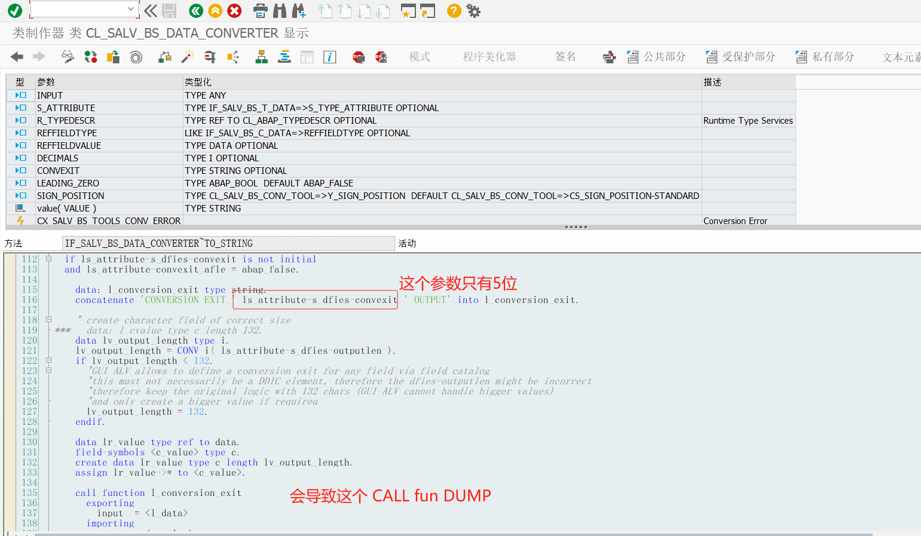Click 'Runtime Type Services' description cell
Screen dimensions: 921x536
[x=748, y=120]
